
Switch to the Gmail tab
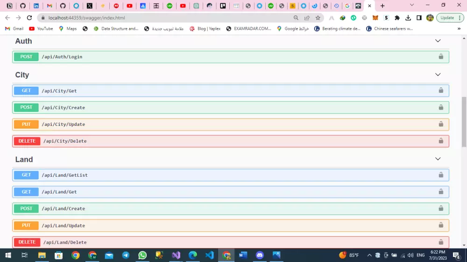point(50,6)
